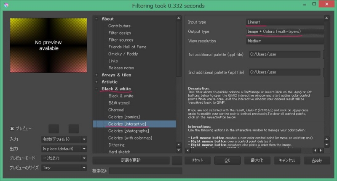Click the Apply button

317,160
